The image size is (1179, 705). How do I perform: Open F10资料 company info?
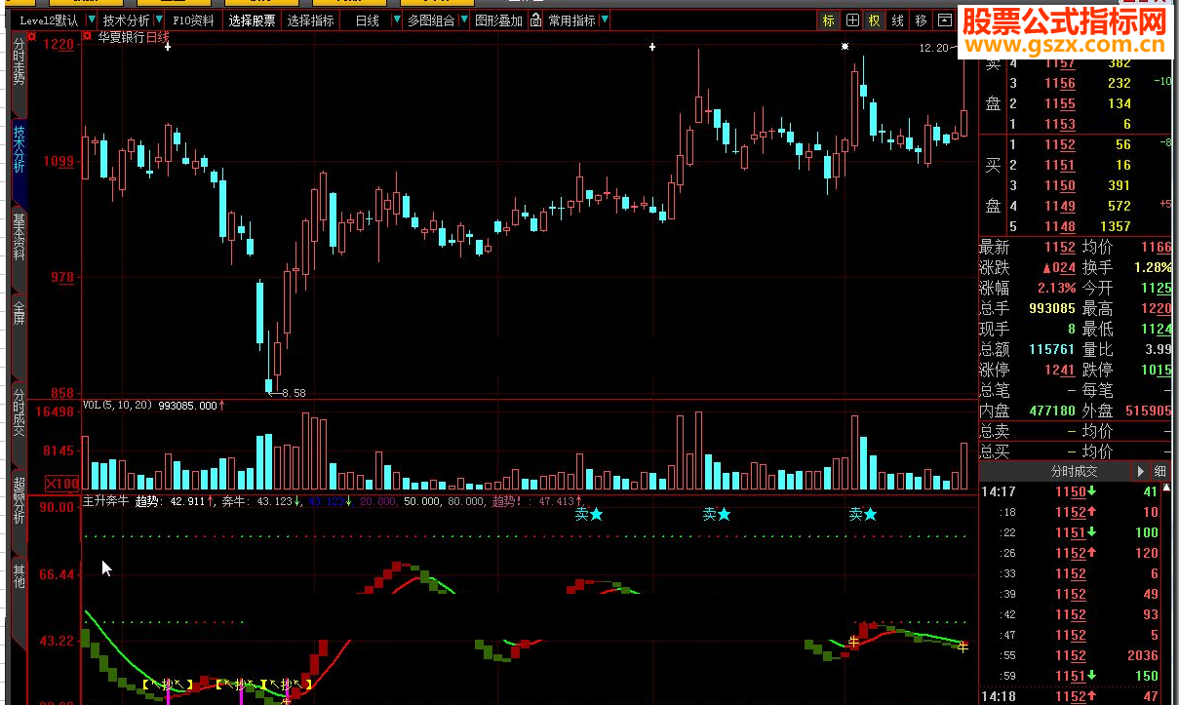(x=194, y=20)
